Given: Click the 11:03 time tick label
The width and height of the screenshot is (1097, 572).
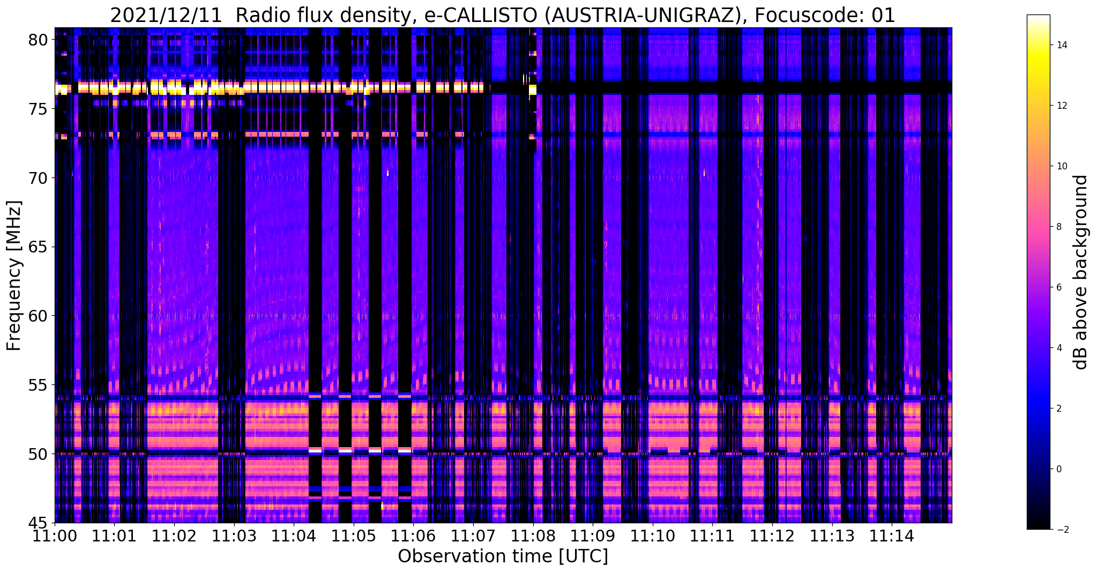Looking at the screenshot, I should (234, 536).
